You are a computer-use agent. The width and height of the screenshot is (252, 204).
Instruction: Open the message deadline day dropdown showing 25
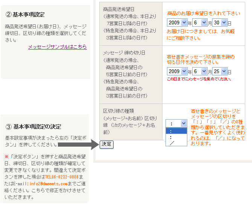click(x=219, y=71)
